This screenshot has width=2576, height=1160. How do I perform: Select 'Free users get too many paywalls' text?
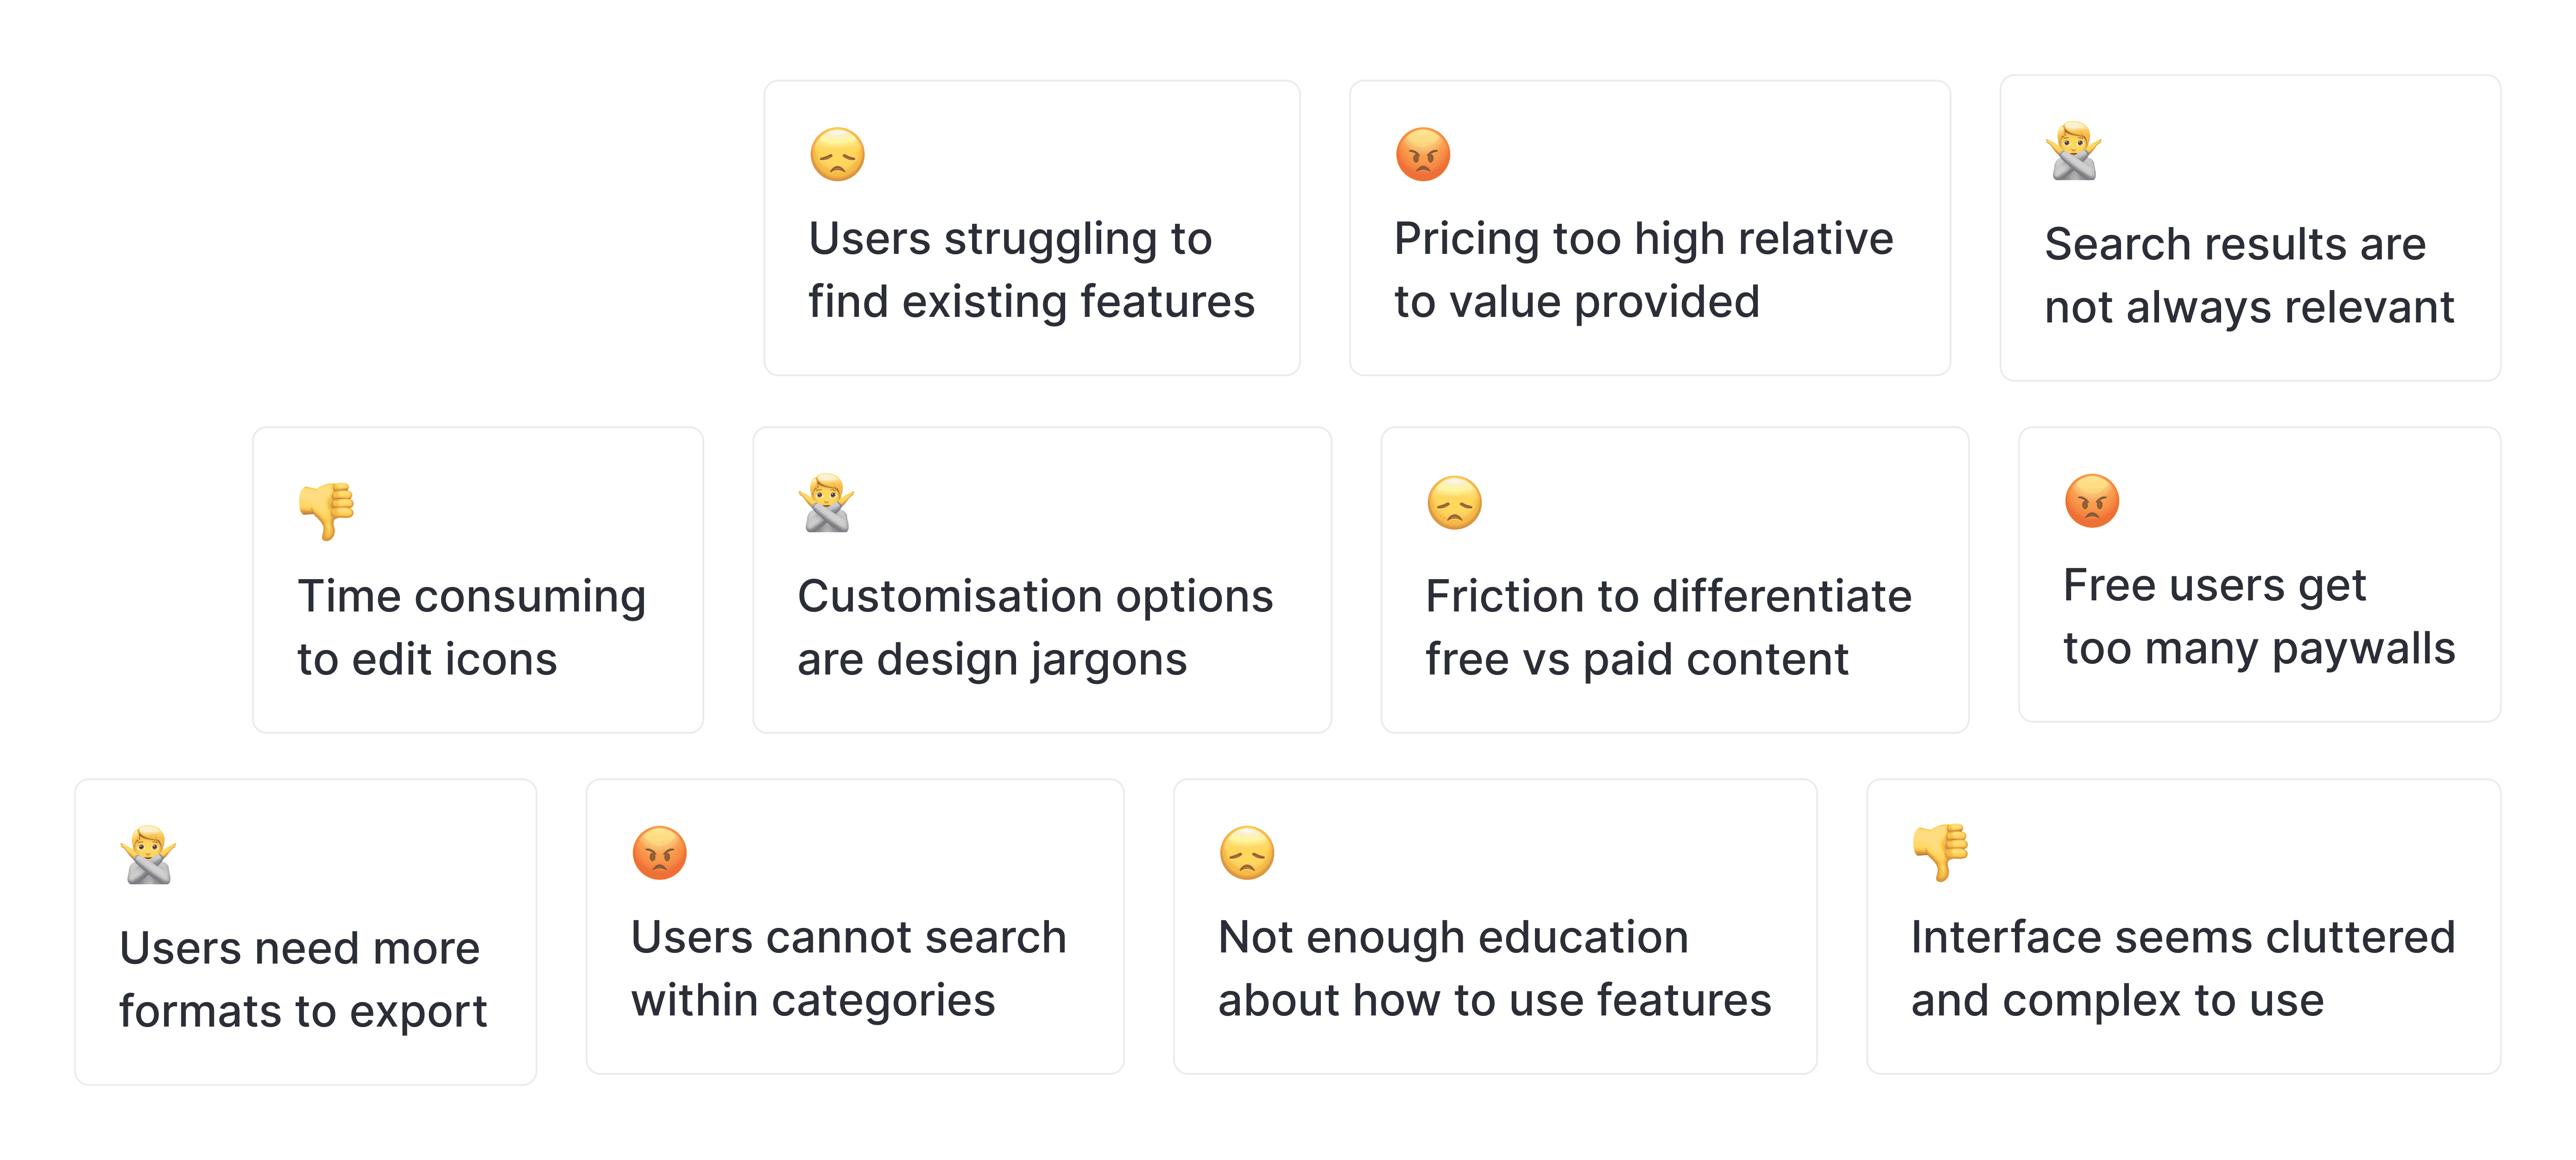(x=2259, y=617)
